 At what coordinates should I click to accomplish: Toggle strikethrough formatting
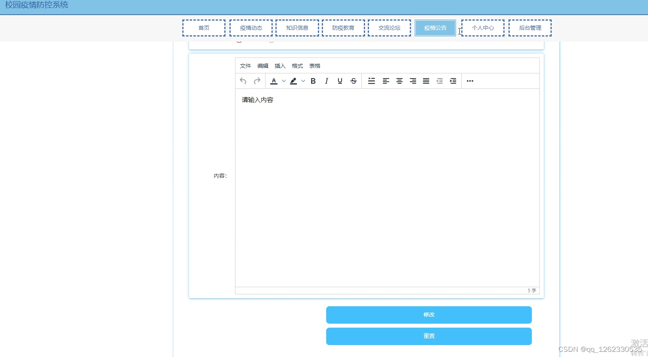[354, 81]
